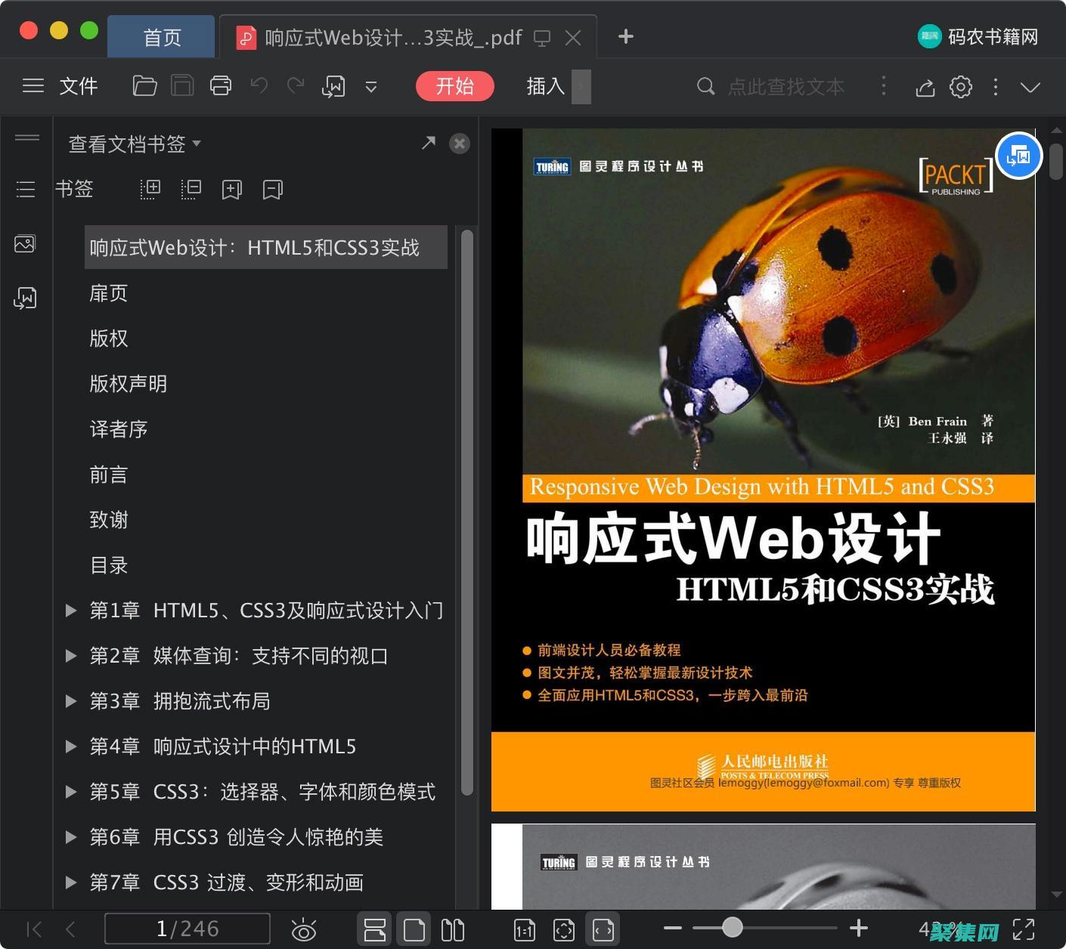The width and height of the screenshot is (1066, 949).
Task: Expand all bookmarks icon in bookmark panel
Action: [x=150, y=189]
